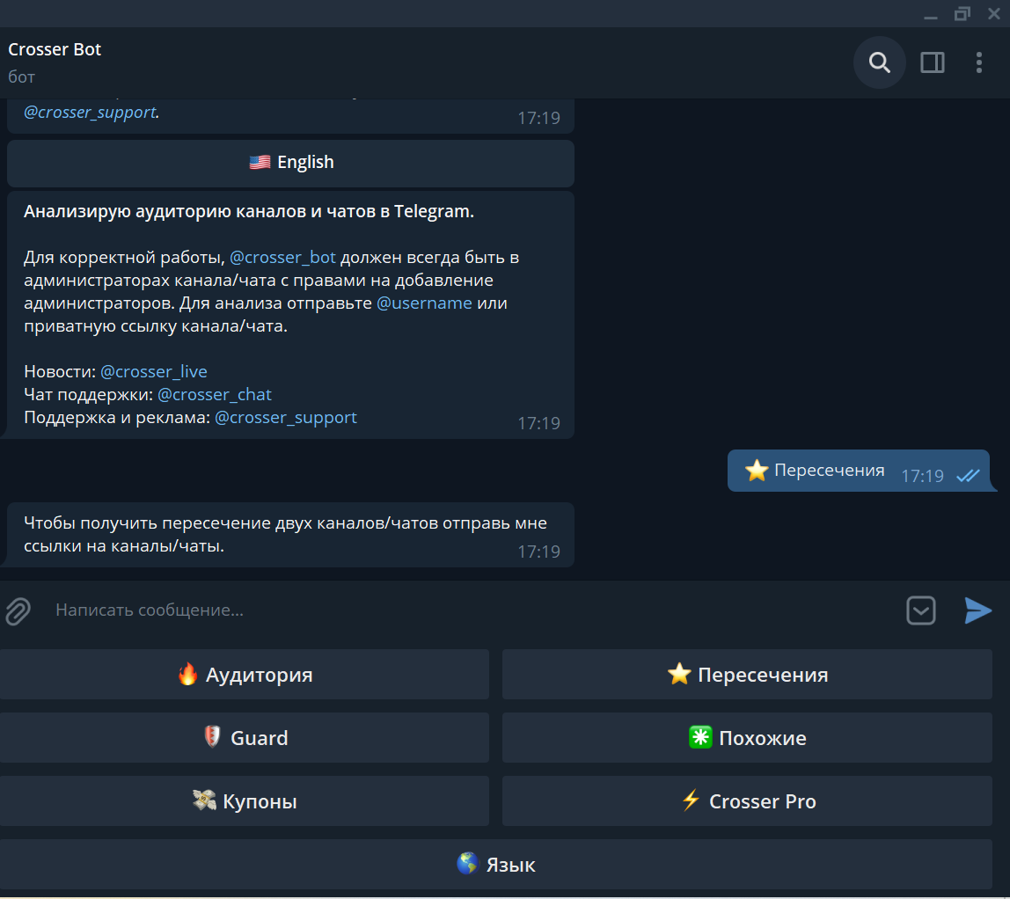Toggle the right sidebar panel icon
This screenshot has width=1010, height=899.
(x=932, y=62)
